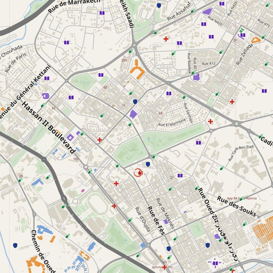
Task: Click the library books icon next to number 27
Action: pyautogui.click(x=180, y=175)
